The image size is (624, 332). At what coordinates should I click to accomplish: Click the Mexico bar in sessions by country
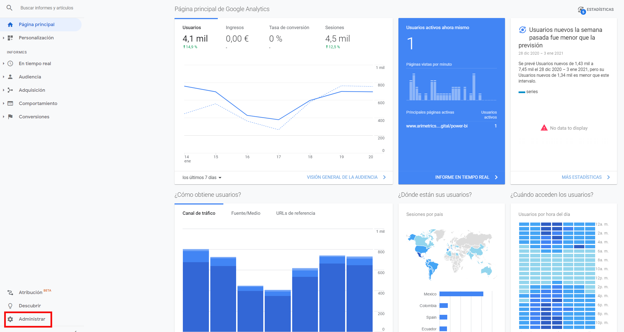pyautogui.click(x=461, y=294)
